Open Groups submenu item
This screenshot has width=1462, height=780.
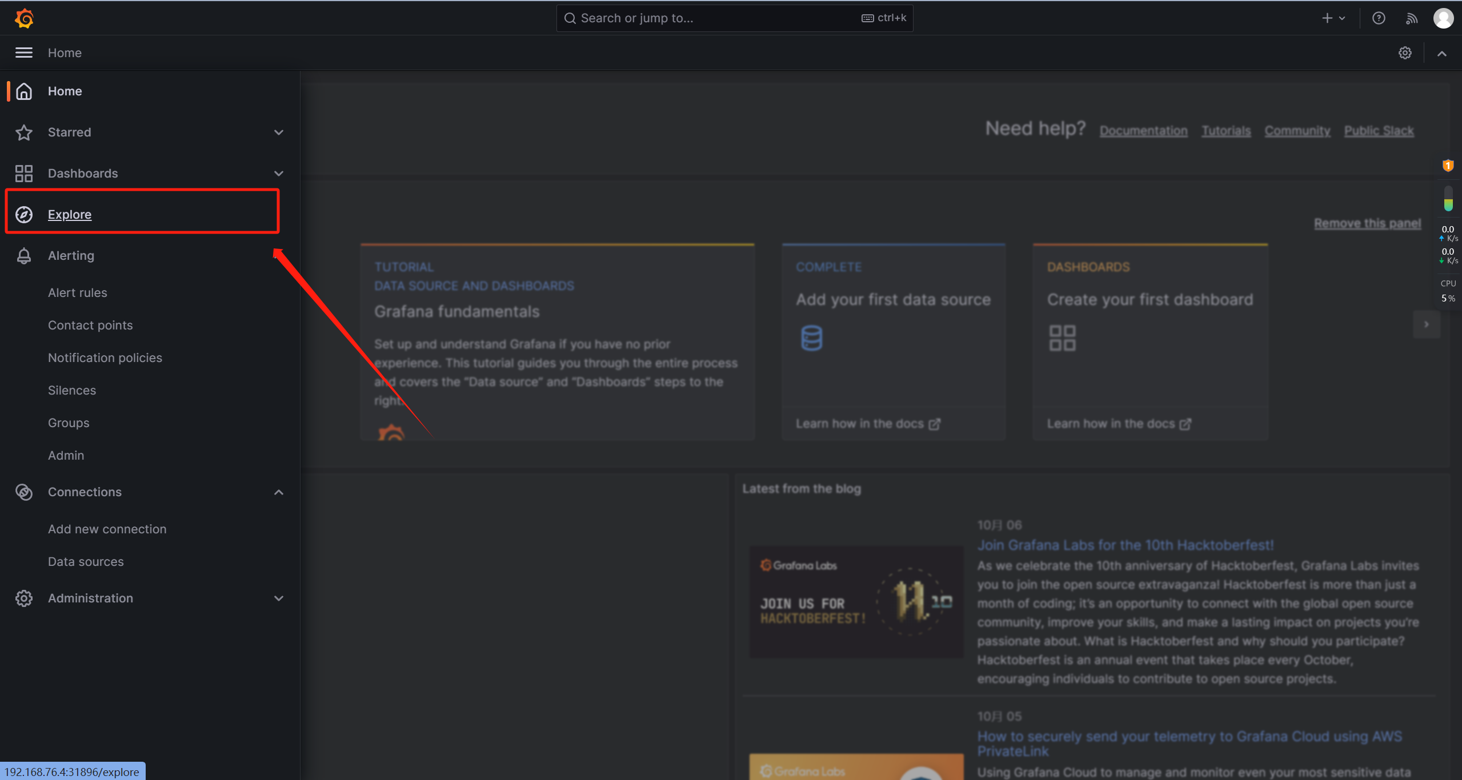69,423
